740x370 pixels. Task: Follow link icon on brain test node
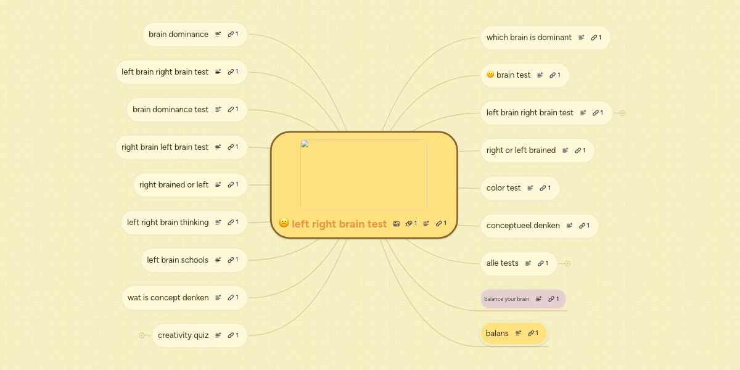click(554, 75)
